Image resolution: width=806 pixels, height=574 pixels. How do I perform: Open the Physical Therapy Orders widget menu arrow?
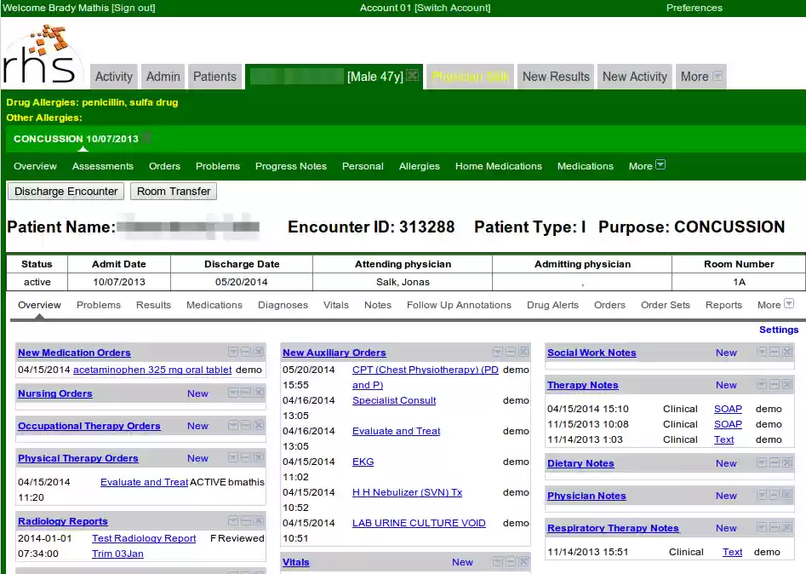(x=233, y=458)
